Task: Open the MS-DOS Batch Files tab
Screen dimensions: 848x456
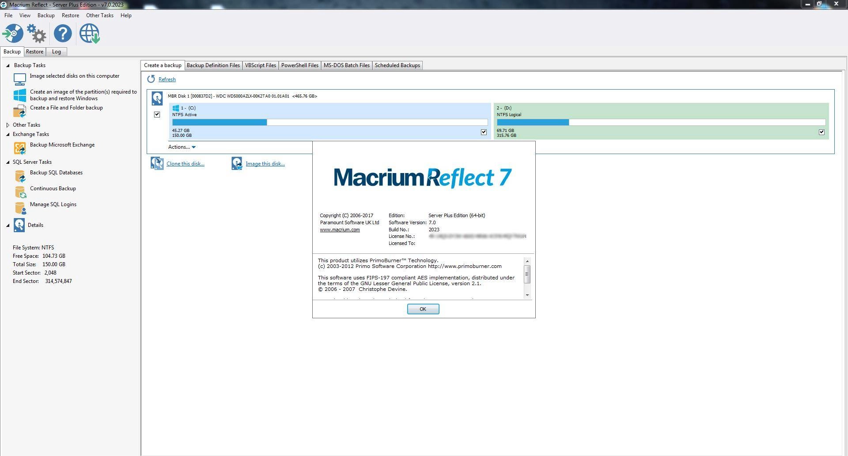Action: tap(347, 65)
